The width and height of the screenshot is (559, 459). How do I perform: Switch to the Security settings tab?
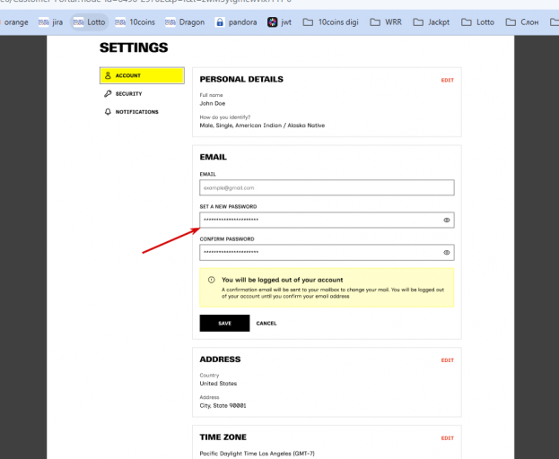(x=123, y=93)
